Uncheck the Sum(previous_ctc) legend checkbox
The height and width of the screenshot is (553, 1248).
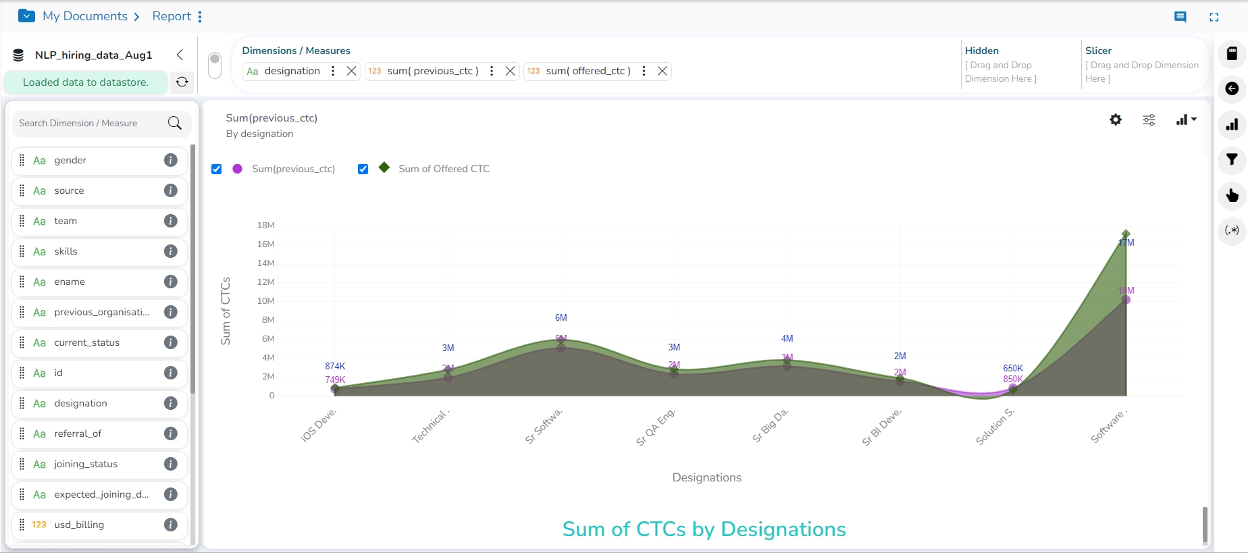[217, 169]
